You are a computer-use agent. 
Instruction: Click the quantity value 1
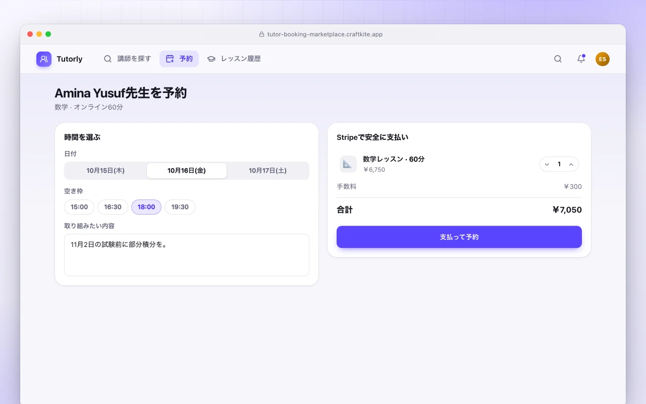tap(559, 164)
